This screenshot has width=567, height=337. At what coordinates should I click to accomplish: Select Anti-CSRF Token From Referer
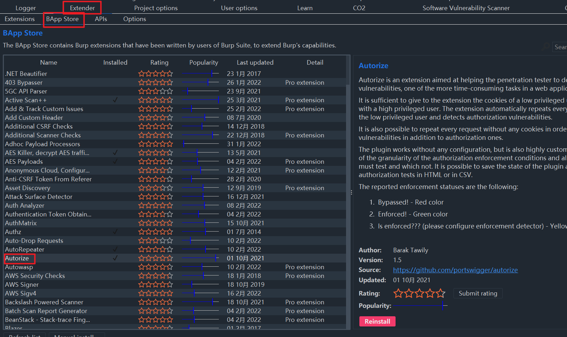point(175,179)
